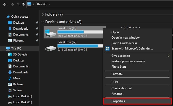The height and width of the screenshot is (106, 173).
Task: Open the recent locations dropdown arrow
Action: click(18, 4)
